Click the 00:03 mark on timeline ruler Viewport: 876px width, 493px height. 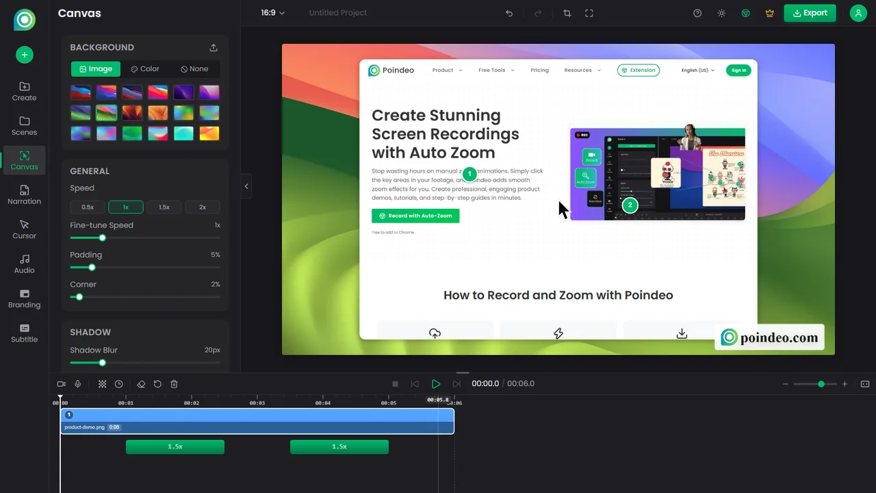click(257, 403)
